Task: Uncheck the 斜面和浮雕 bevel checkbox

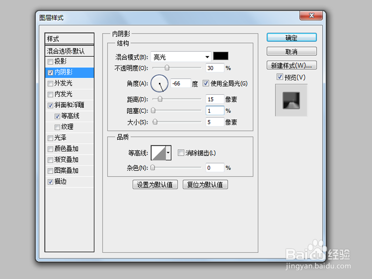Action: point(50,106)
